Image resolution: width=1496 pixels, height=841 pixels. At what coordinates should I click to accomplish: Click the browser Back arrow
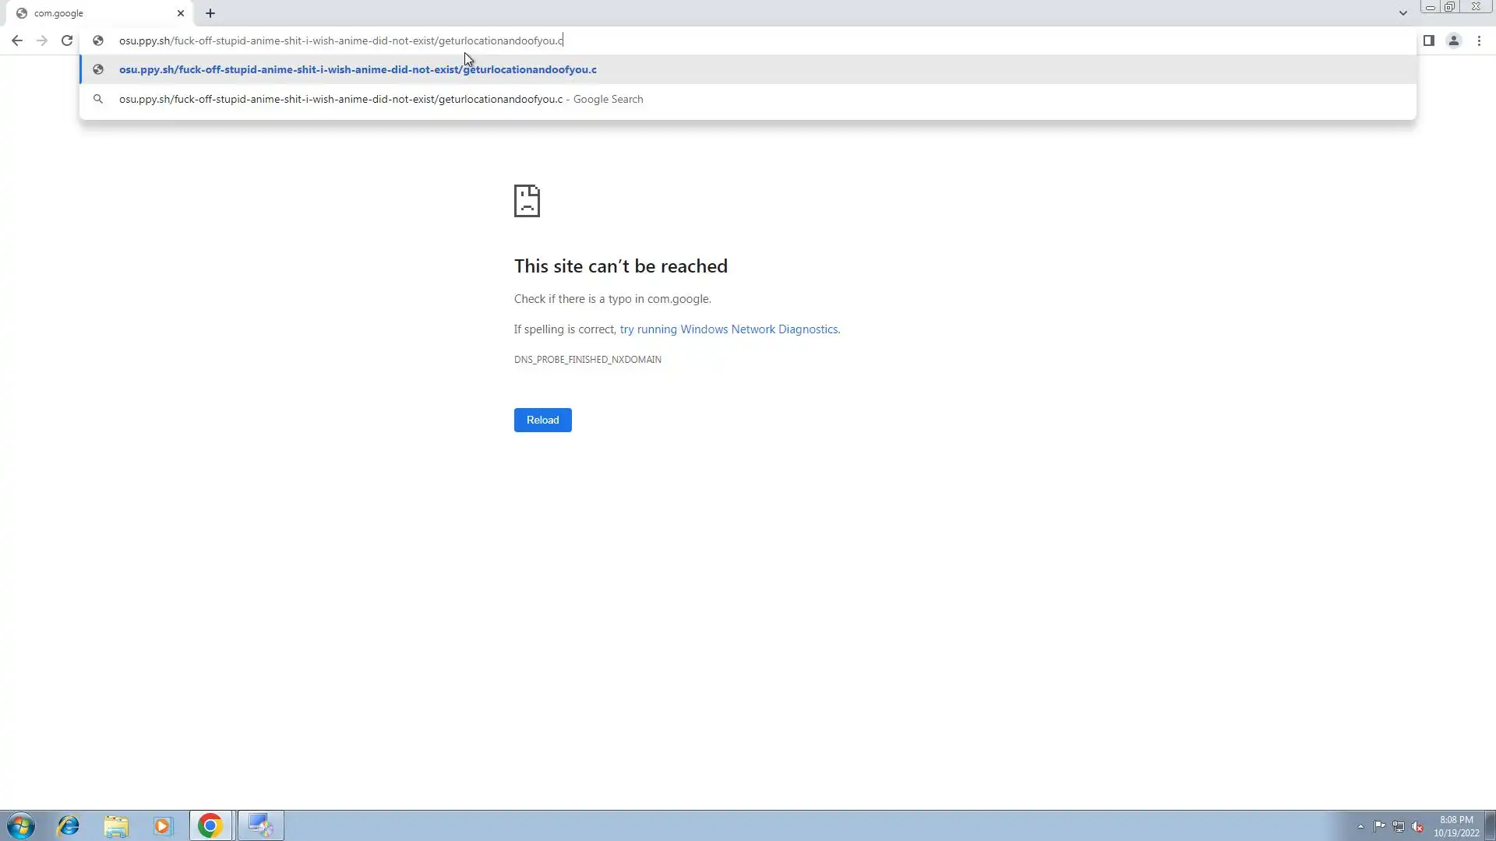(17, 40)
